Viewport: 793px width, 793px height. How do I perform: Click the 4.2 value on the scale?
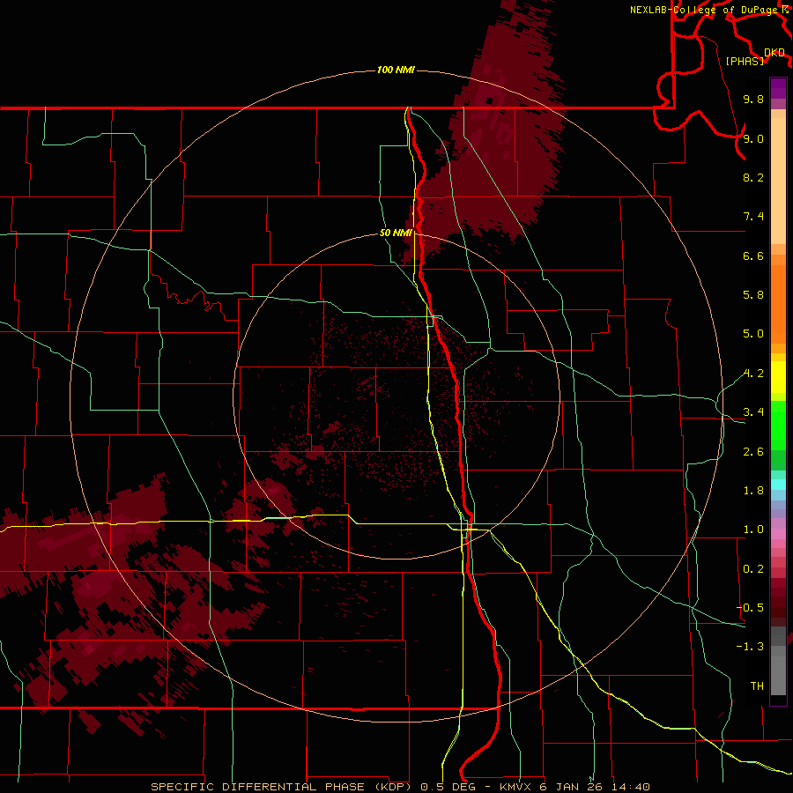(753, 374)
